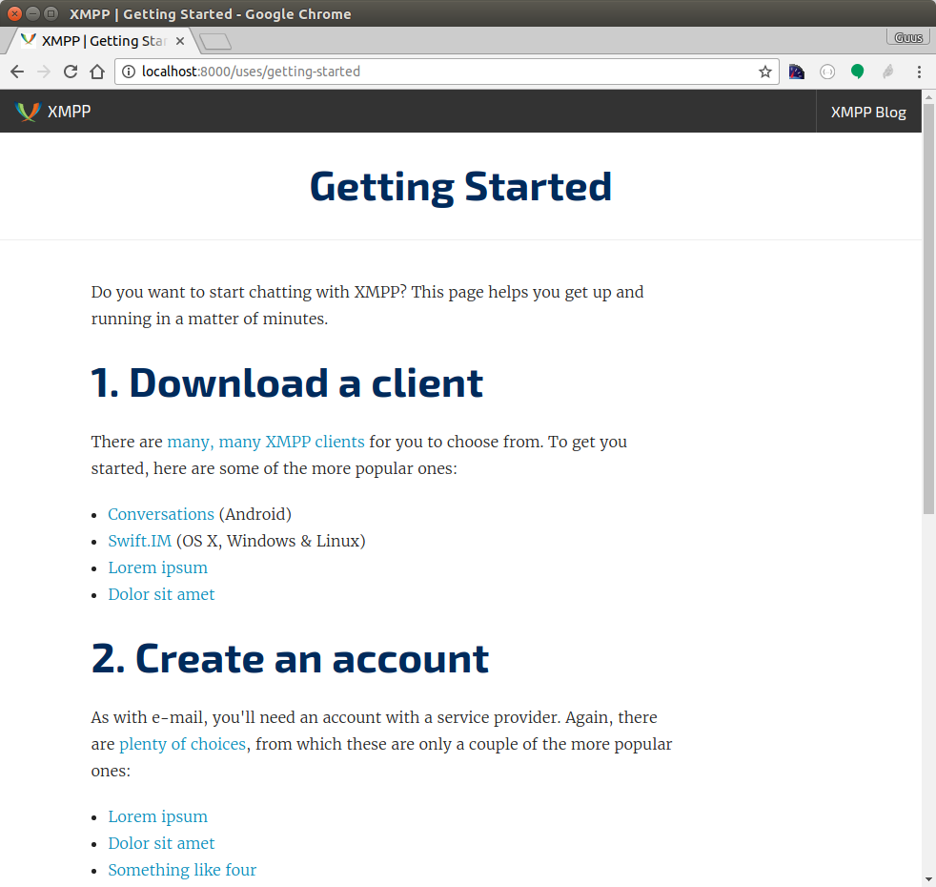Click Dolor sit amet under Download a client
The height and width of the screenshot is (887, 936).
161,594
